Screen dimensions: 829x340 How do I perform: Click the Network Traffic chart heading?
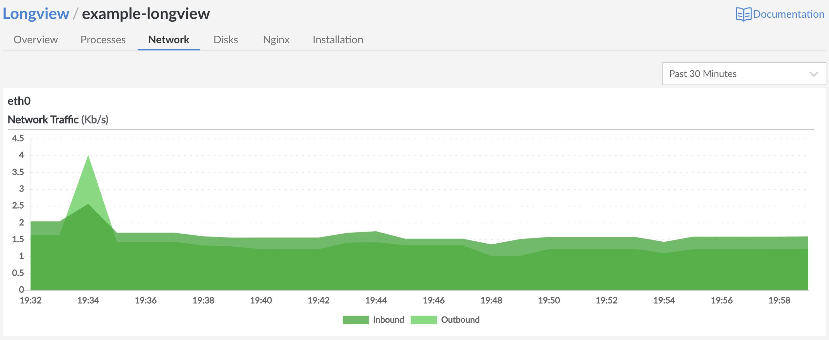58,120
